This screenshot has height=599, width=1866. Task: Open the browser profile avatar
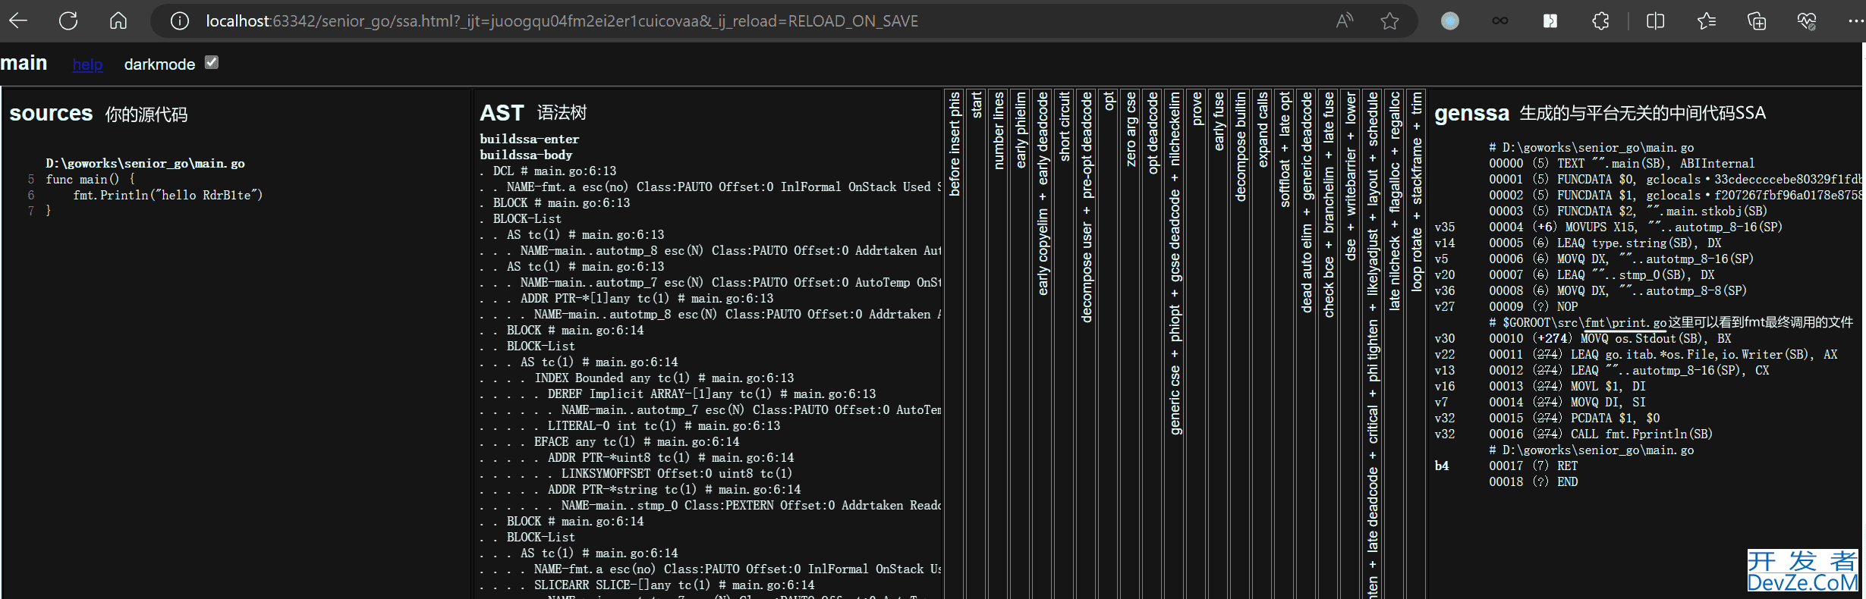click(x=1450, y=21)
